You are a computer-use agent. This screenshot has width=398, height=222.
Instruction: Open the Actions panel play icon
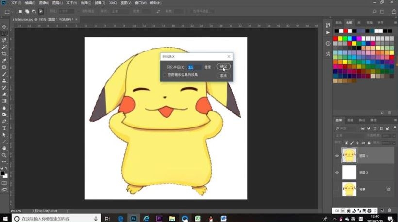point(328,32)
